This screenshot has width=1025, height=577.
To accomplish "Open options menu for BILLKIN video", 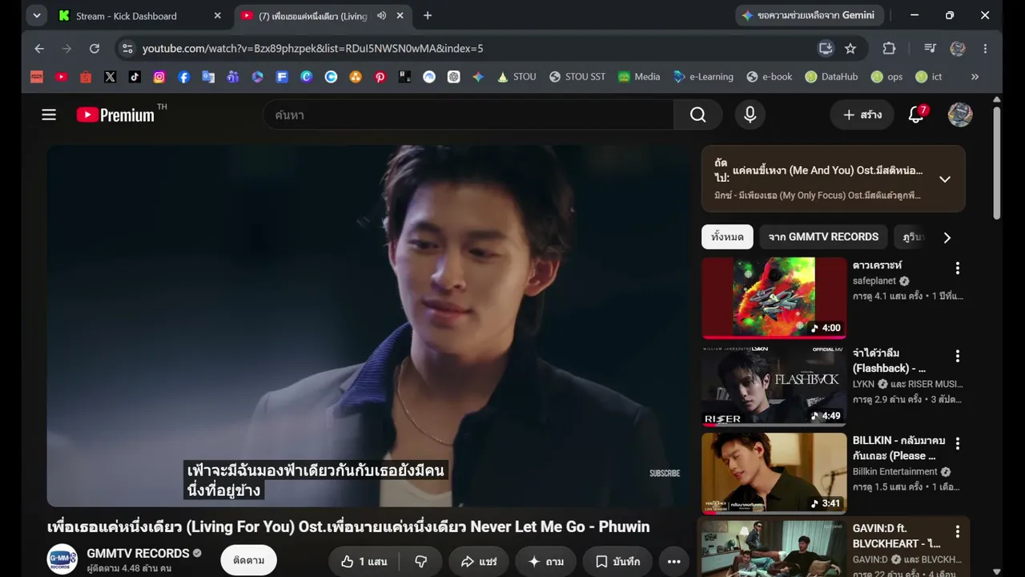I will click(957, 443).
